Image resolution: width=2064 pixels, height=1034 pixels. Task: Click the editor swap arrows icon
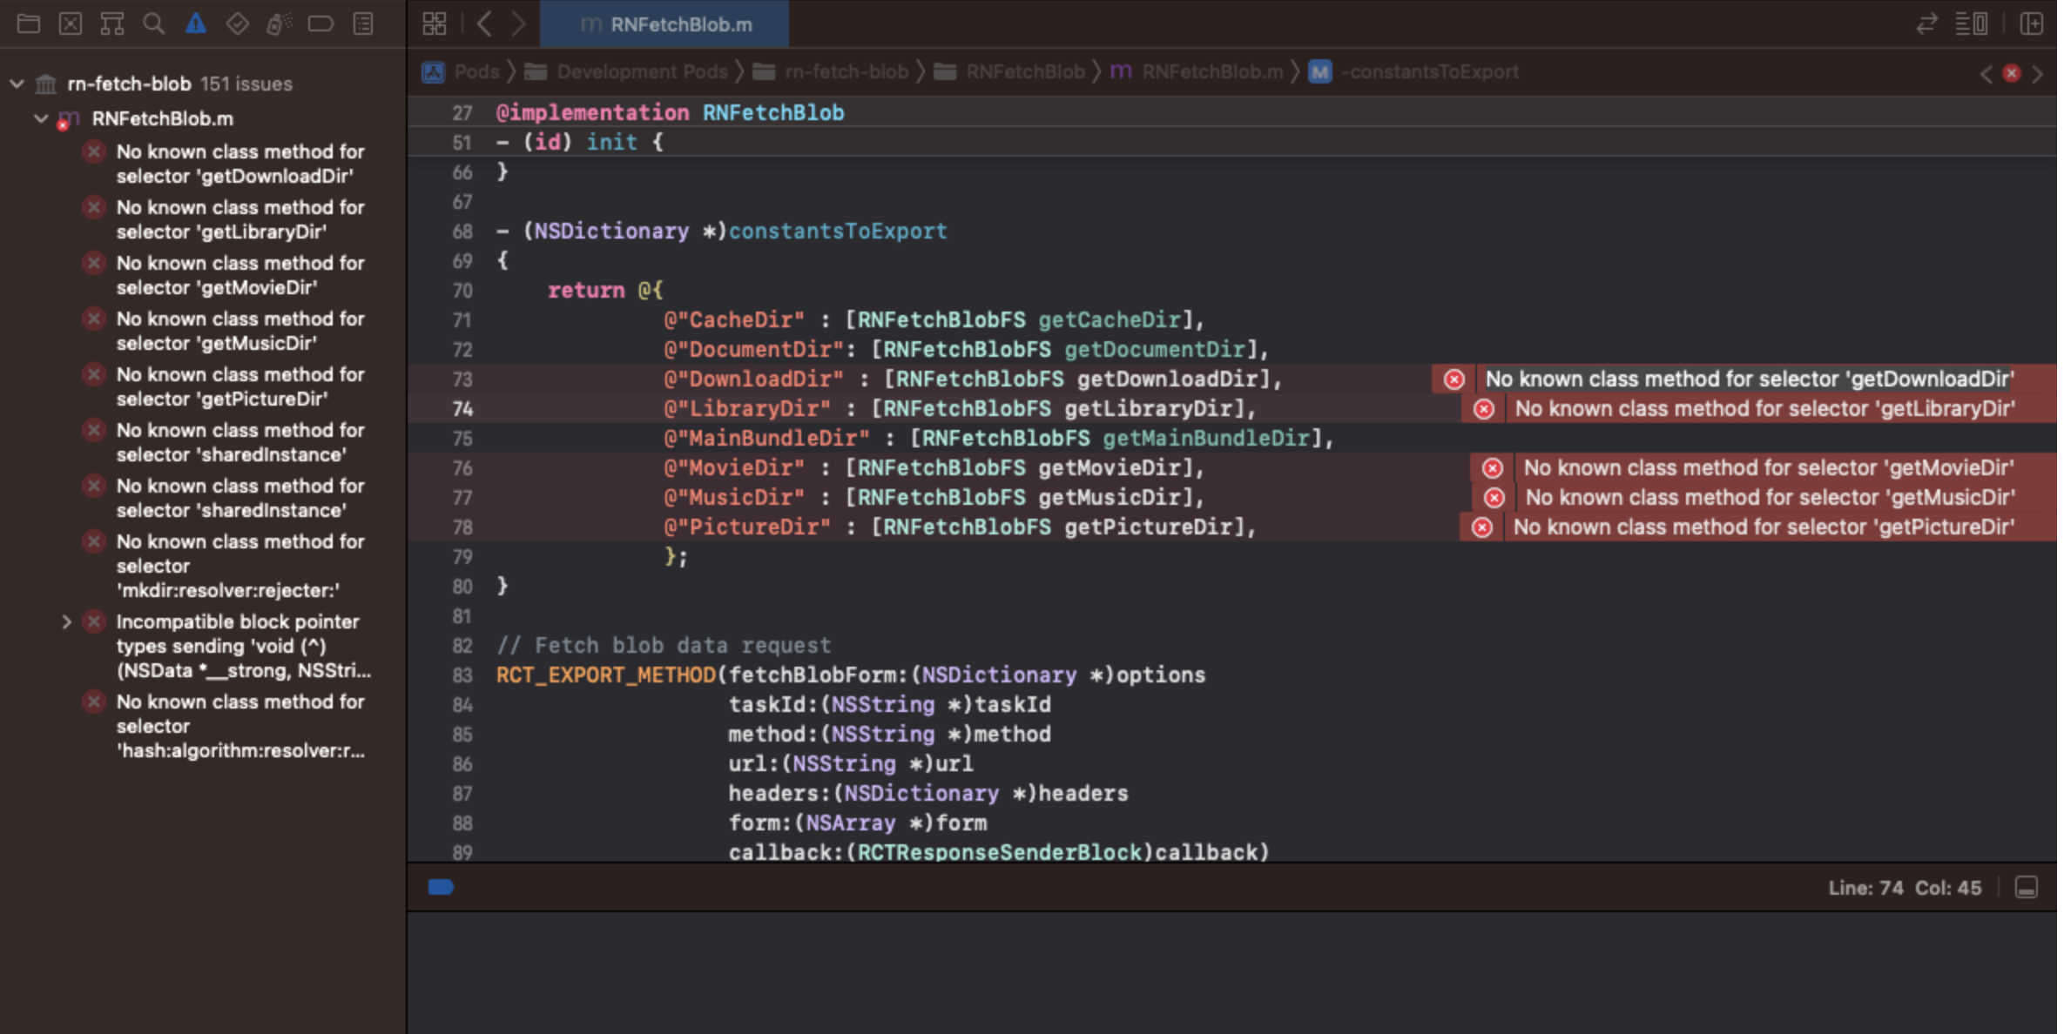(1927, 23)
